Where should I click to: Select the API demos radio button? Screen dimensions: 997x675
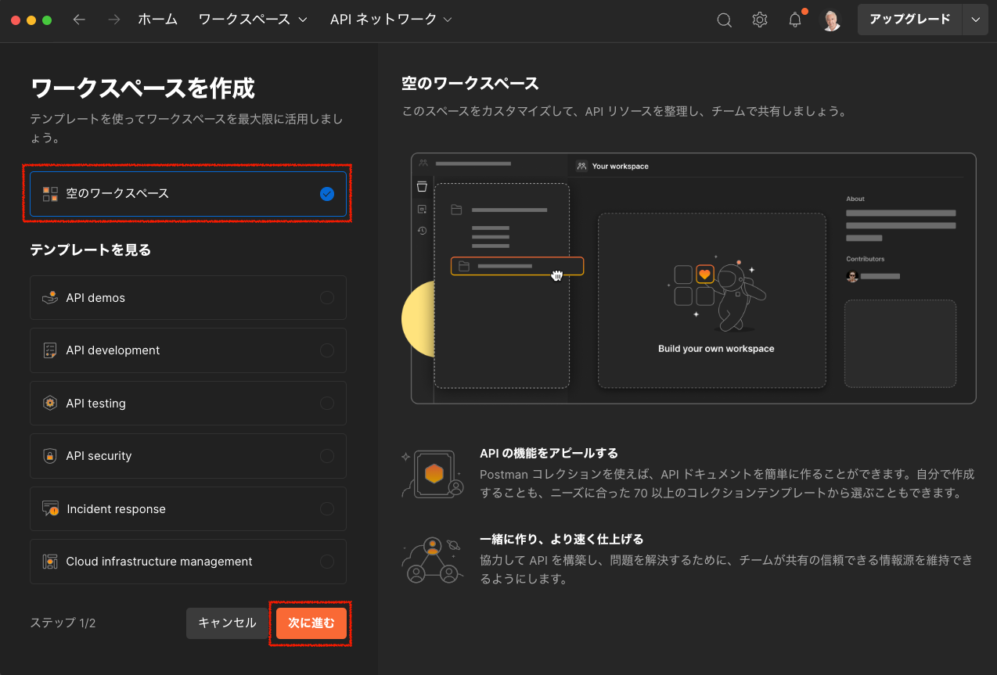[327, 297]
